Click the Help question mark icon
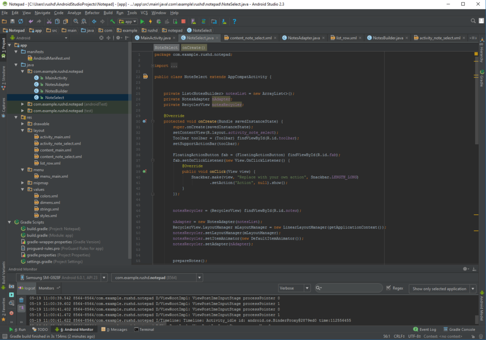 coord(234,21)
